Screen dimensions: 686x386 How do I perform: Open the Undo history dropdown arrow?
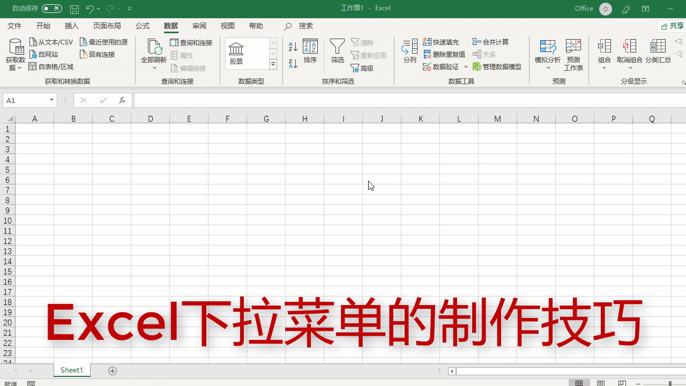point(99,9)
